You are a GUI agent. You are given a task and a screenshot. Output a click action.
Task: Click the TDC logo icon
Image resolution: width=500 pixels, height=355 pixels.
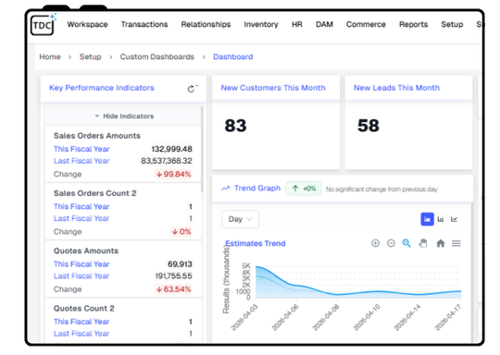[43, 25]
